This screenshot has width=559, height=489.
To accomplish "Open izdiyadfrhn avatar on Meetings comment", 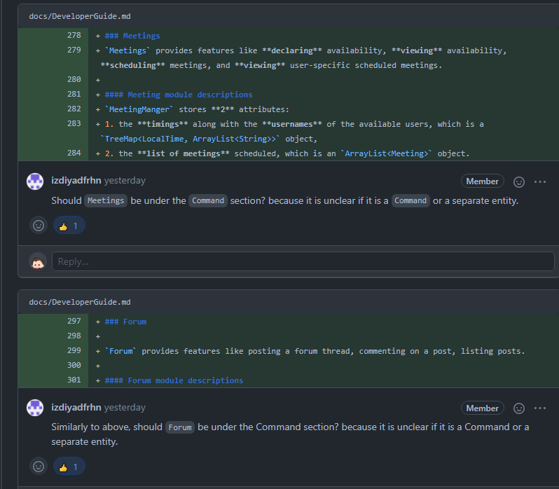I will tap(35, 181).
